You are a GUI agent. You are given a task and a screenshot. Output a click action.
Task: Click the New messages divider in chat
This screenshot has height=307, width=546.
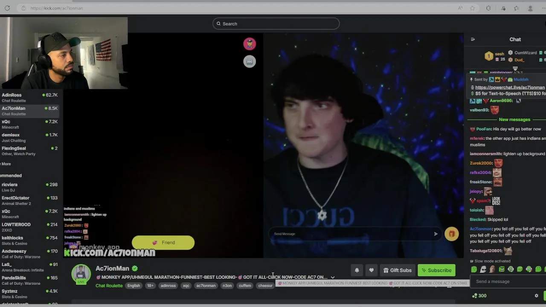(x=514, y=119)
